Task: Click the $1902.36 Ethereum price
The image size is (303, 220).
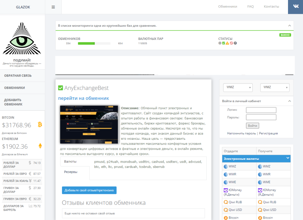Action: pos(15,147)
